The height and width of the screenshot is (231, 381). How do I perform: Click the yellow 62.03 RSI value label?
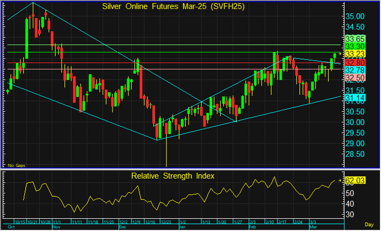(x=355, y=180)
